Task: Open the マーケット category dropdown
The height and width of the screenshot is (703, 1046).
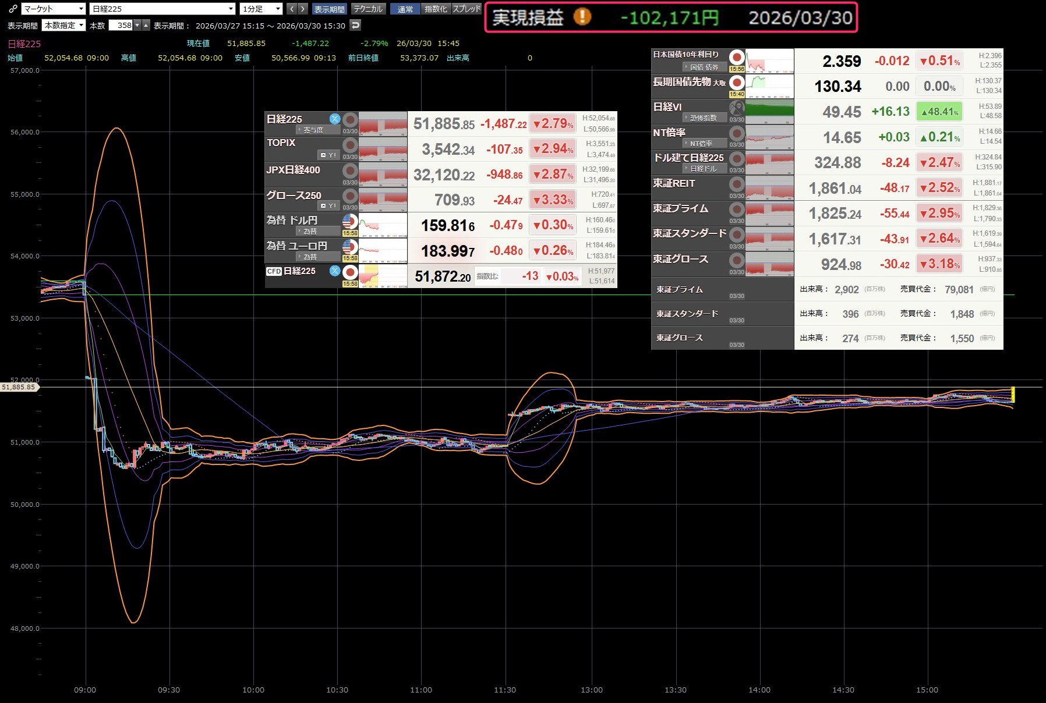Action: 54,9
